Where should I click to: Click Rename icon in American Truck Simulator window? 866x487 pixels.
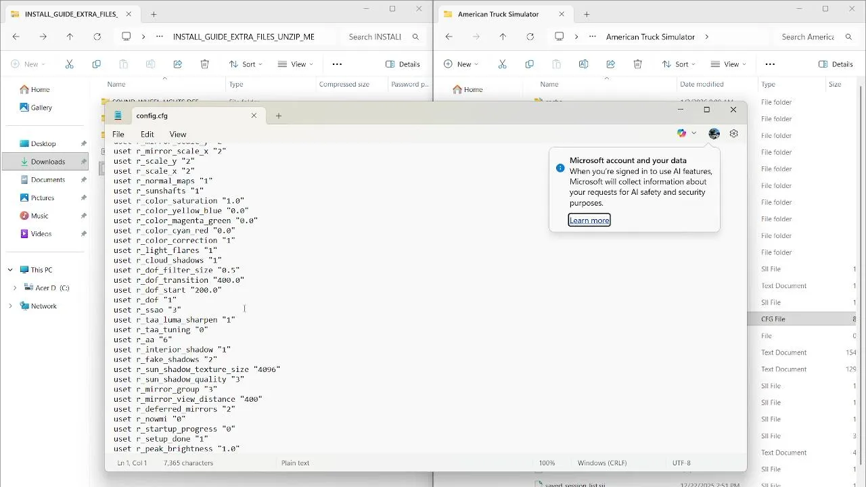pos(583,64)
